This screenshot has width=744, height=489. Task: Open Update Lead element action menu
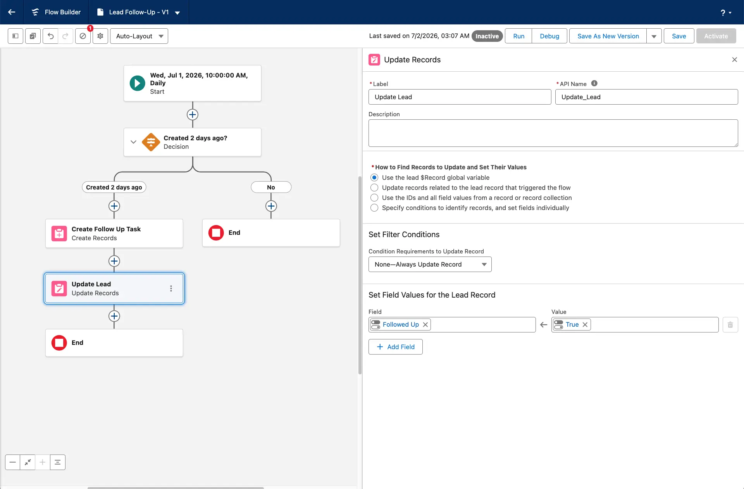click(x=171, y=289)
